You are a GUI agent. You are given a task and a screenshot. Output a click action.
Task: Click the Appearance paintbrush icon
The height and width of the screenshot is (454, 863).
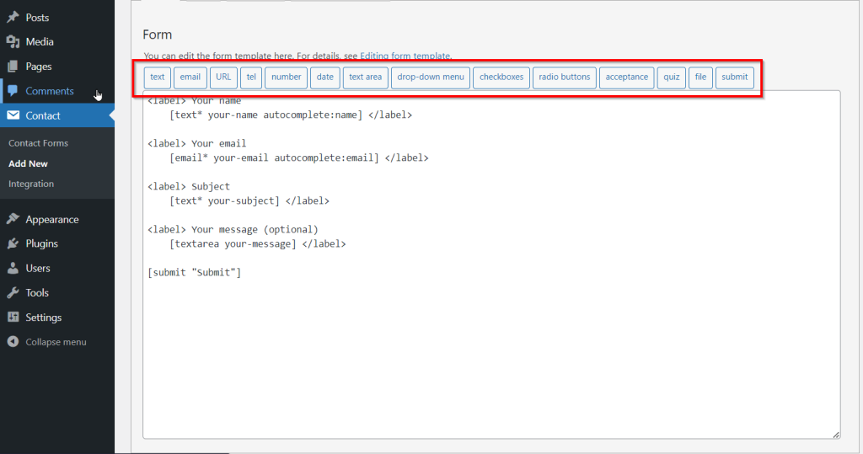pos(13,220)
